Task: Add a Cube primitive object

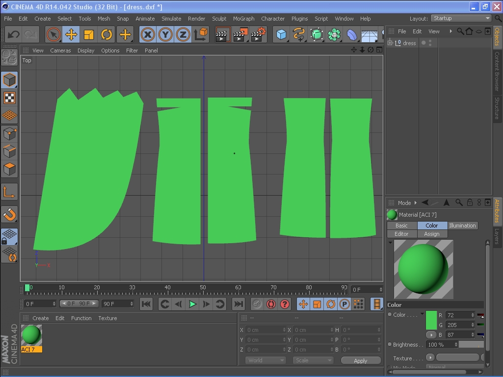Action: pos(281,35)
